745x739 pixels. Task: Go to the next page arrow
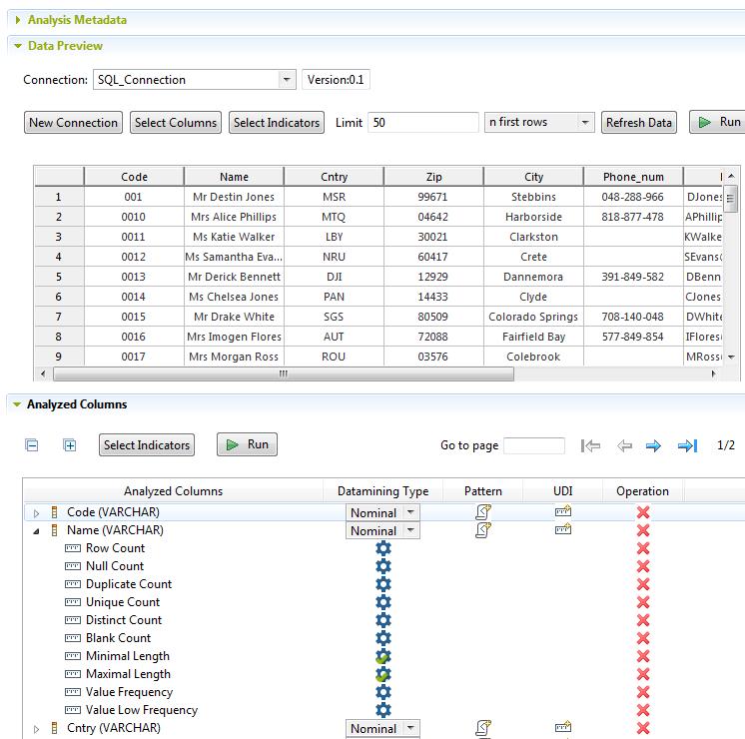653,445
